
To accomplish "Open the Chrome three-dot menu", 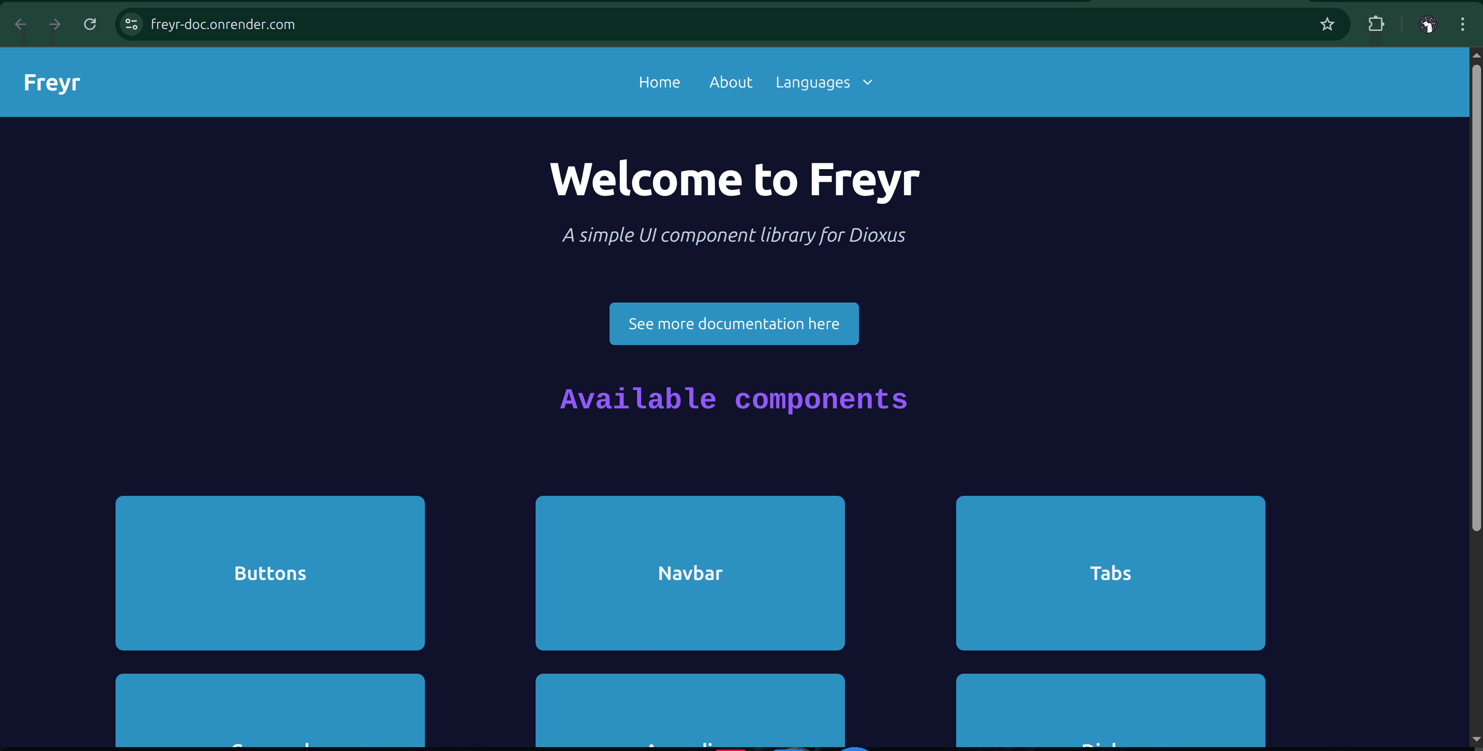I will click(1462, 24).
